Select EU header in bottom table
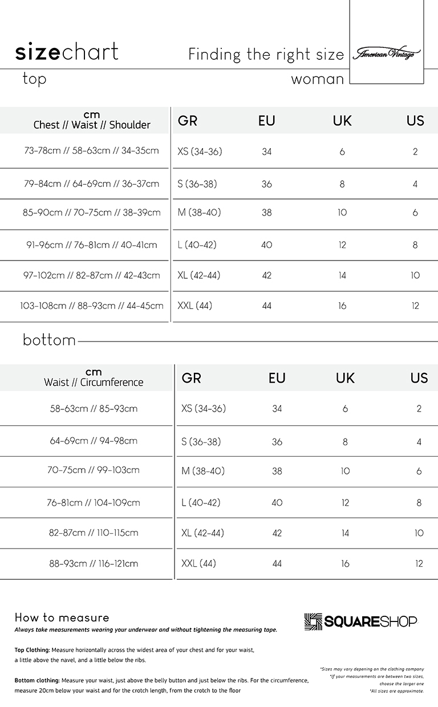The image size is (438, 707). click(277, 378)
